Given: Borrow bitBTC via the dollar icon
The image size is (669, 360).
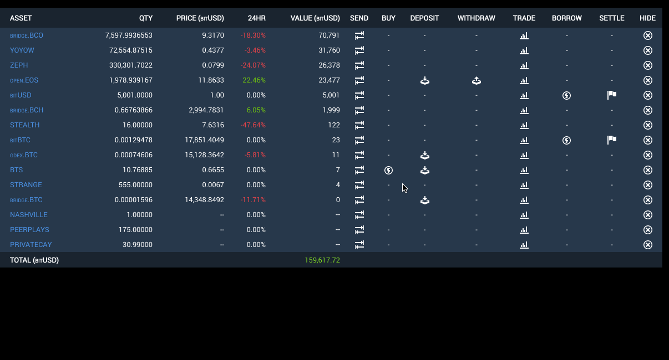Looking at the screenshot, I should click(x=566, y=140).
